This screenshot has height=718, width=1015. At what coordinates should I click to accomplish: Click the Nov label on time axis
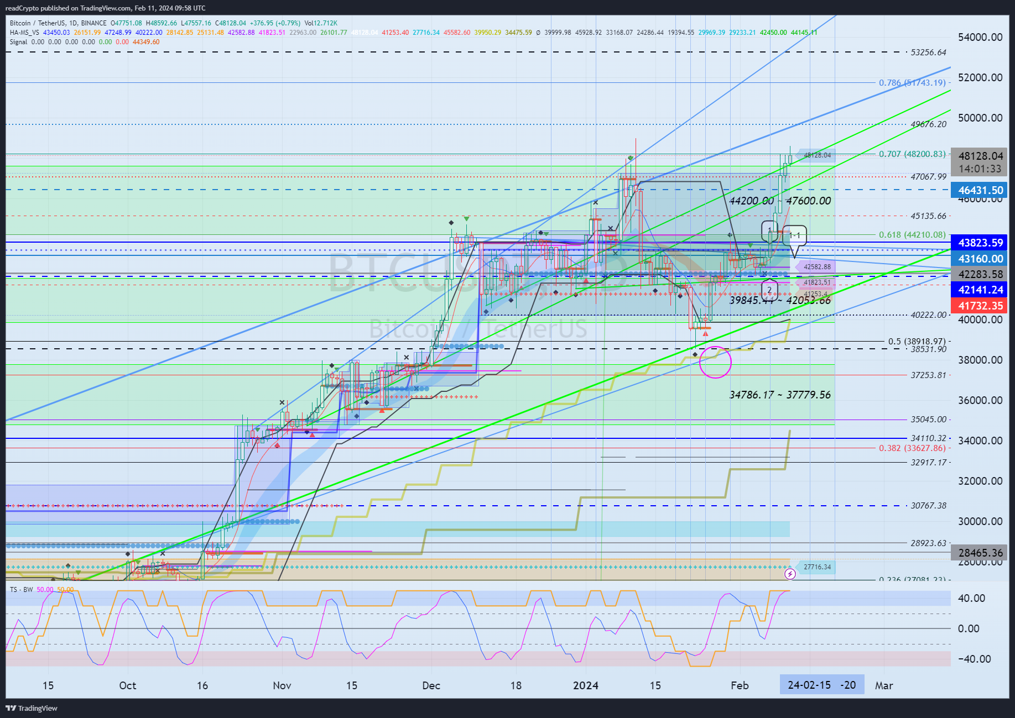click(282, 685)
